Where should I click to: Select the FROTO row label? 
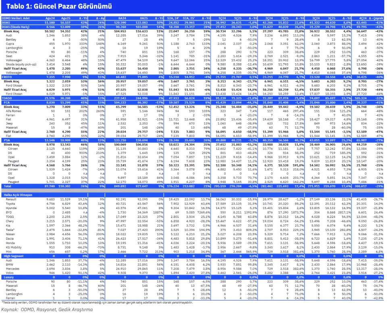coord(7,77)
